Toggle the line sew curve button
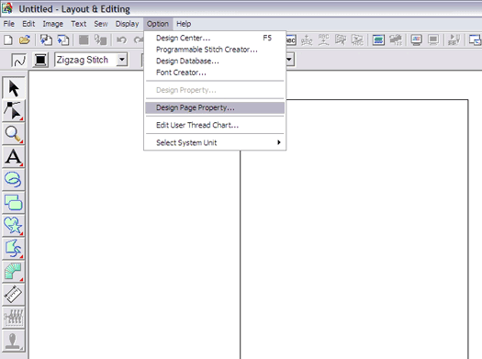Viewport: 482px width, 359px height. click(19, 60)
